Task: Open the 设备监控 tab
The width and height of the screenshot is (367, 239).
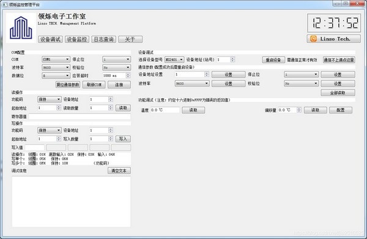Action: click(x=77, y=39)
